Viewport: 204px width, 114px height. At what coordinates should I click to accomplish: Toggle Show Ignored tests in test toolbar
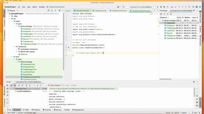15,85
